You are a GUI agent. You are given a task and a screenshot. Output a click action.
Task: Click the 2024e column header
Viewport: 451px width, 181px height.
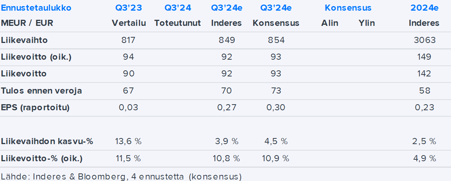424,8
